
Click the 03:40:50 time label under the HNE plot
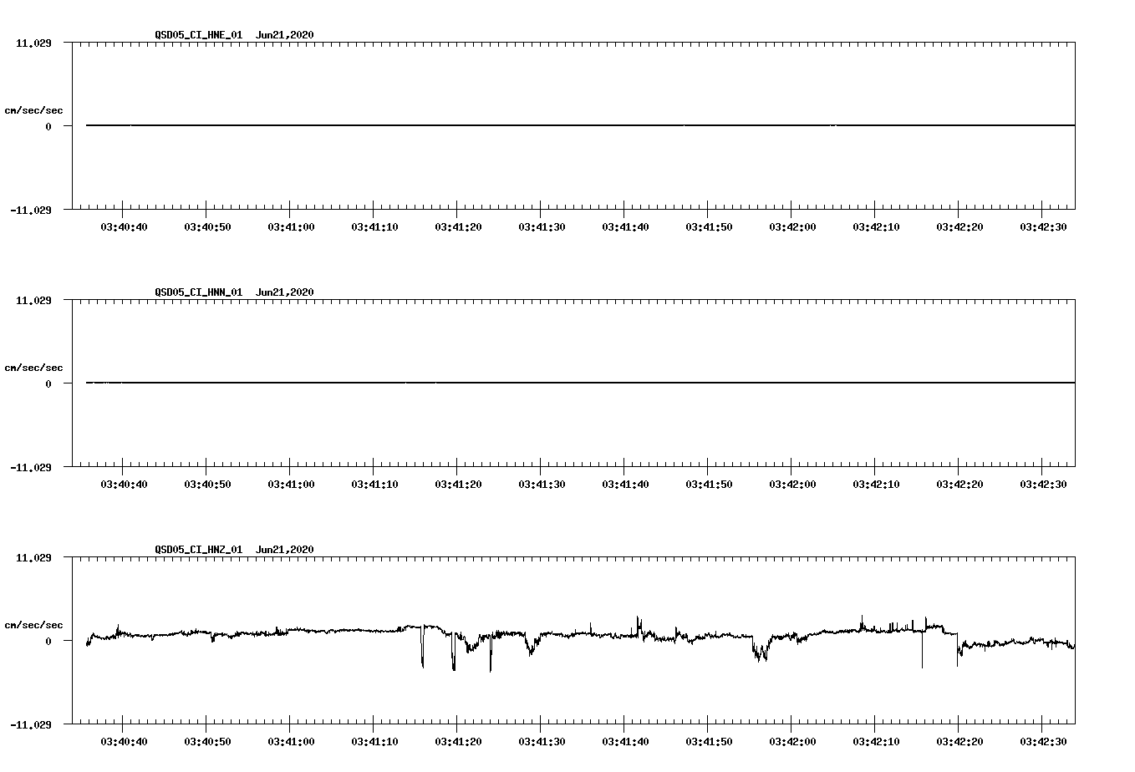click(x=207, y=227)
